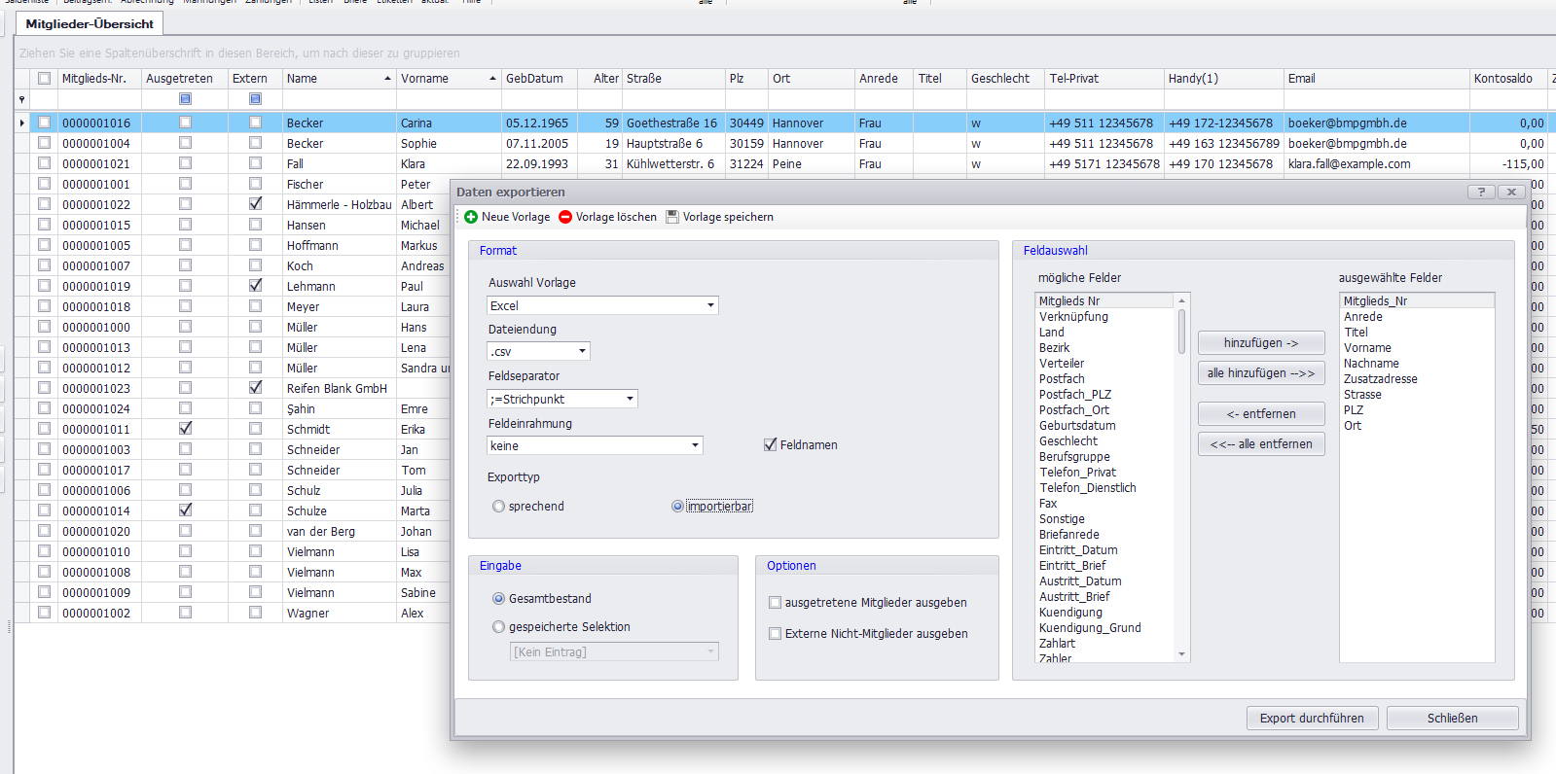Screen dimensions: 1556x774
Task: Select Verknüpfung in mögliche Felder
Action: 1073,316
